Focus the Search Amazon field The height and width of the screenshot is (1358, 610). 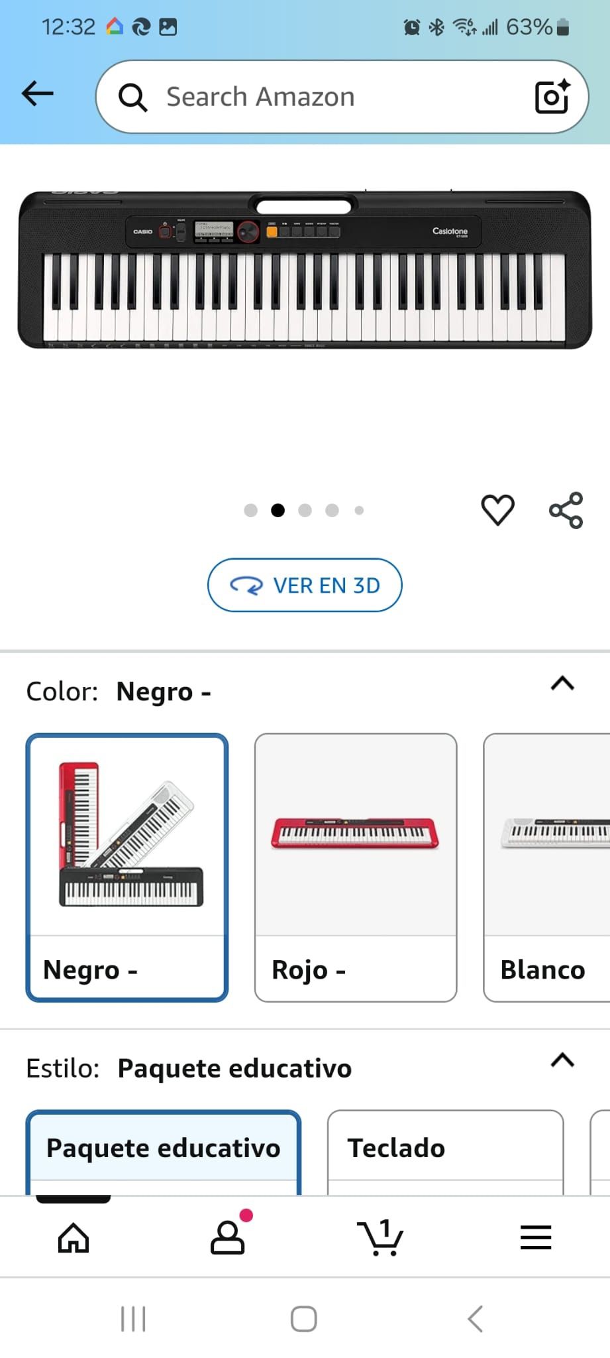coord(331,97)
